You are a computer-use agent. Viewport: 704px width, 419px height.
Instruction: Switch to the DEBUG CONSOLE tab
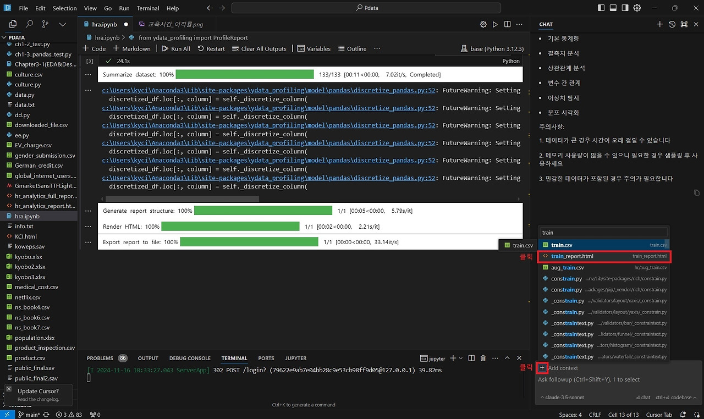point(190,358)
